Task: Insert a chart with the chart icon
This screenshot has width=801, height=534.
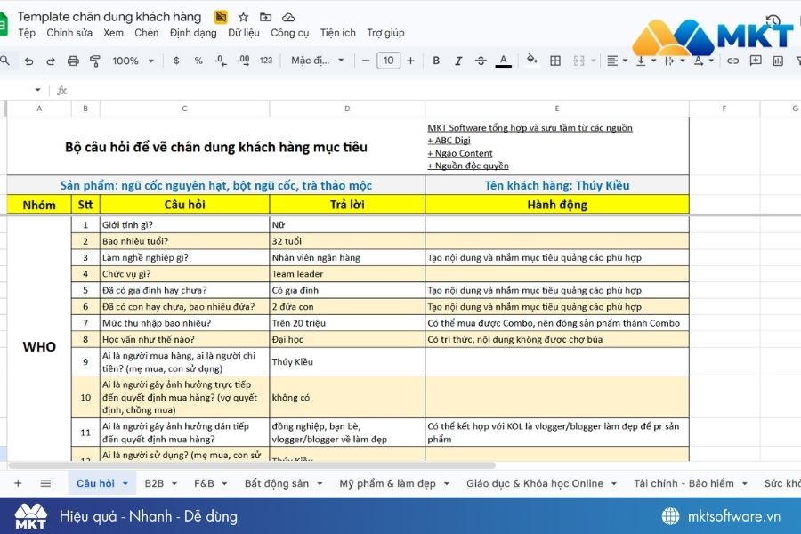Action: 779,61
